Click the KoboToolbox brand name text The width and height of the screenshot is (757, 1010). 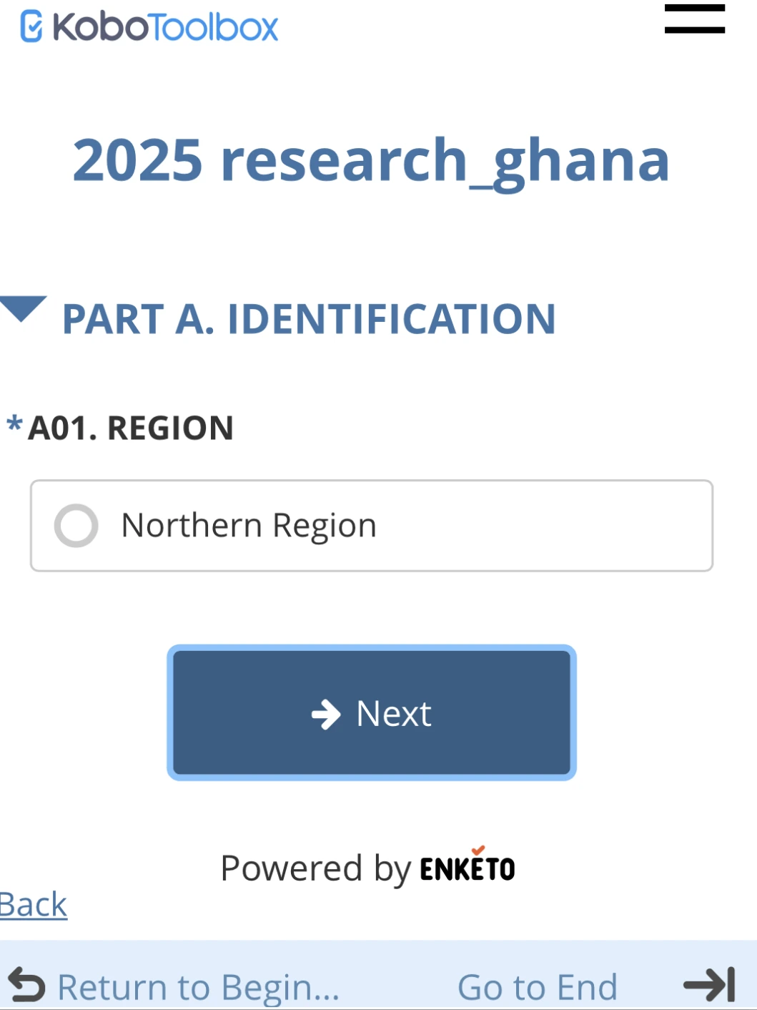(x=165, y=27)
